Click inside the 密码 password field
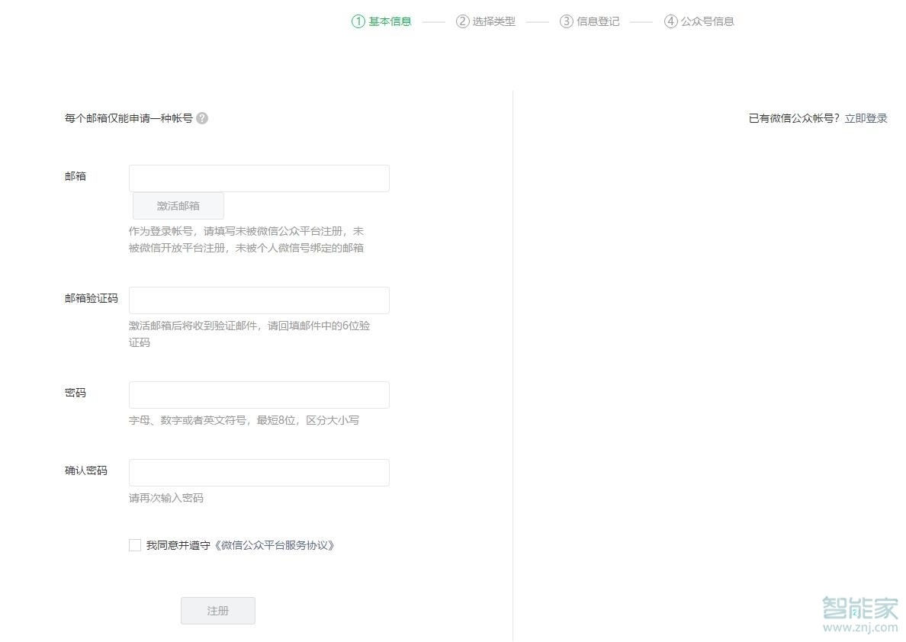This screenshot has width=906, height=642. pos(259,394)
